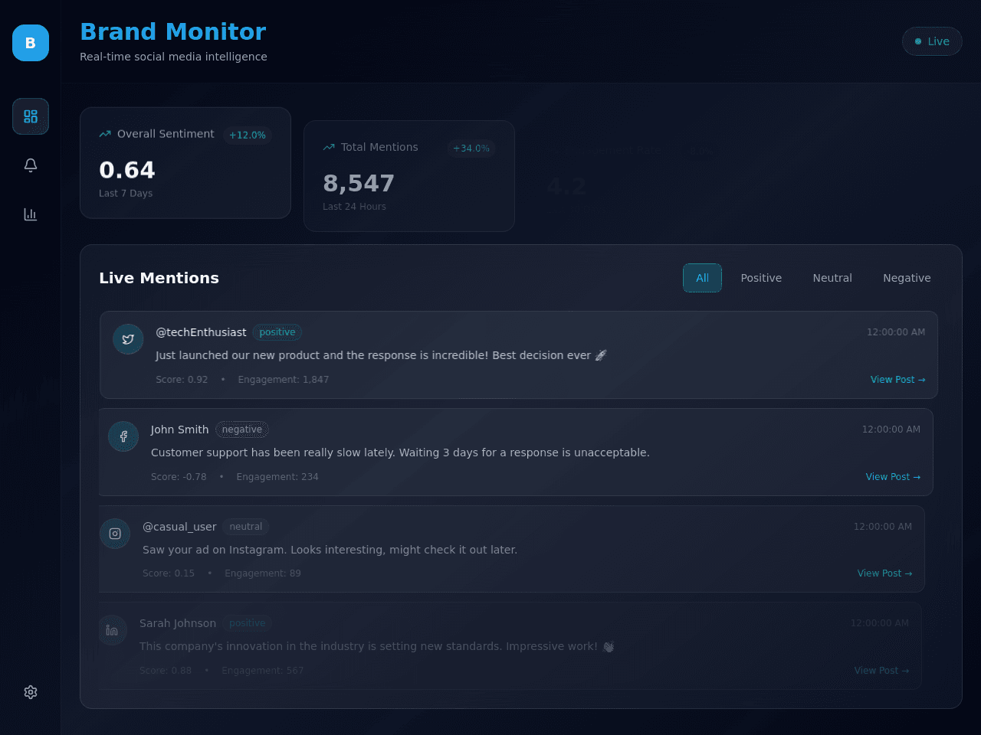
Task: Click 'Engagement: 567' text
Action: tap(263, 671)
